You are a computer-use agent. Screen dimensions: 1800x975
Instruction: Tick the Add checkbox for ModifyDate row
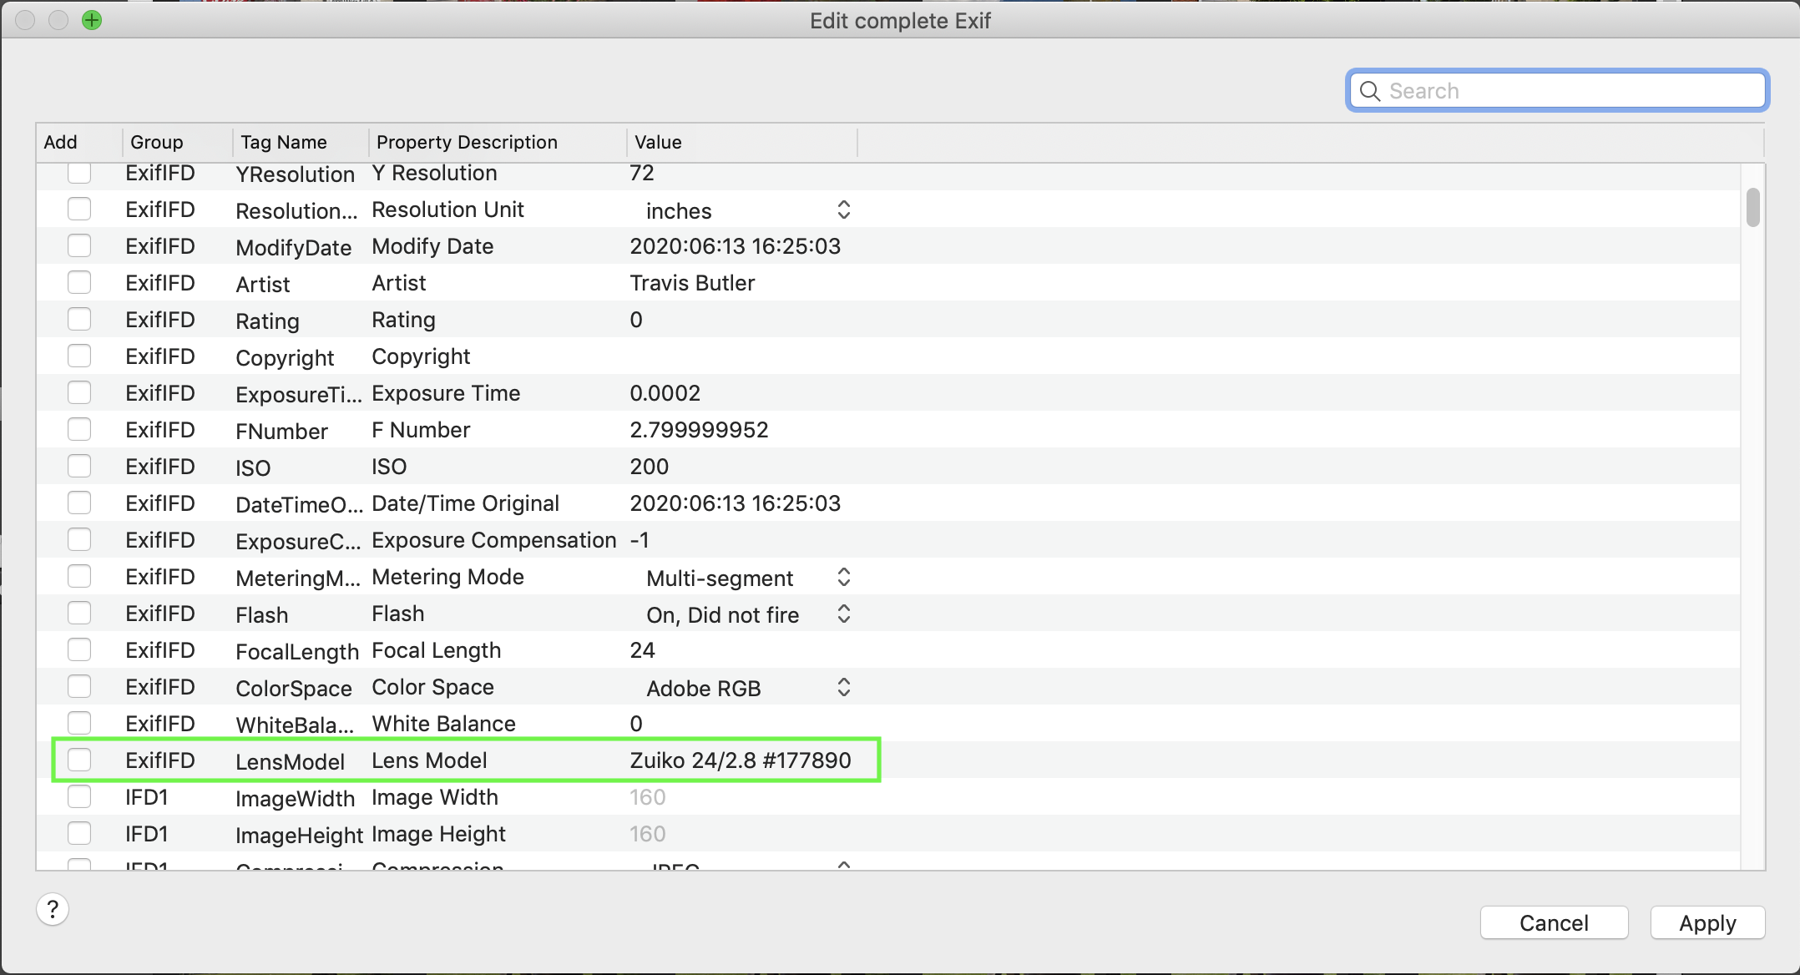tap(79, 245)
